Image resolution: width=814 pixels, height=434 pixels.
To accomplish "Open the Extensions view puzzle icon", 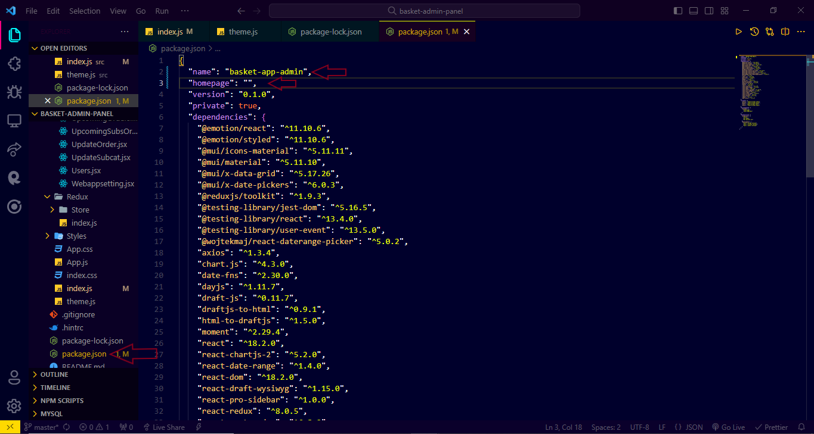I will point(14,64).
